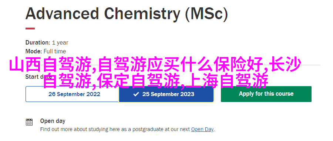Click the Duration label
This screenshot has width=333, height=141.
(38, 42)
